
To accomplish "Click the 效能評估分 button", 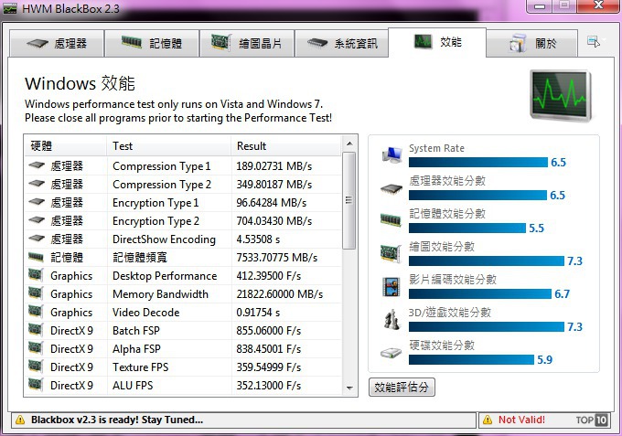I will coord(402,387).
